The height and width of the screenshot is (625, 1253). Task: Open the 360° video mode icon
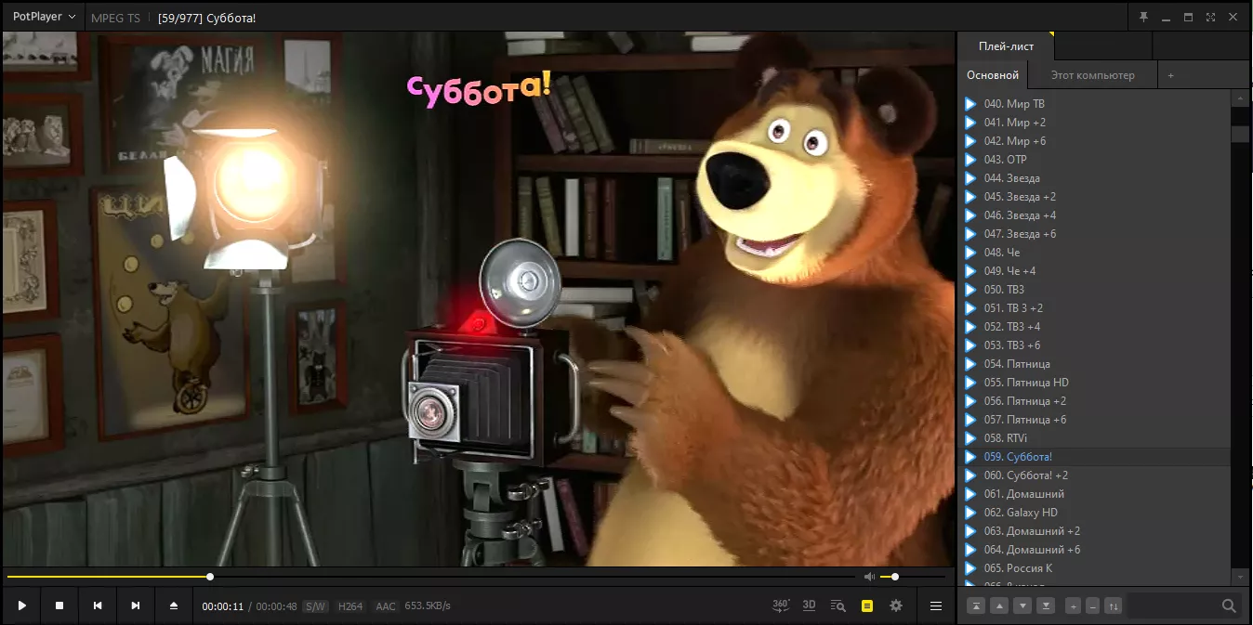[781, 605]
